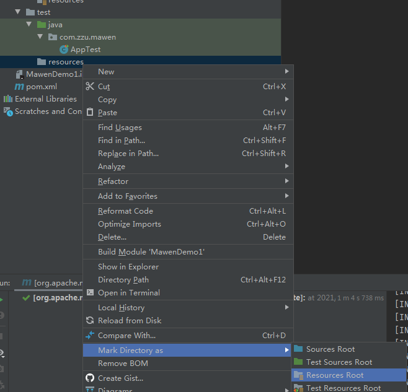The height and width of the screenshot is (392, 408).
Task: Expand the Refactor submenu arrow
Action: coord(286,181)
